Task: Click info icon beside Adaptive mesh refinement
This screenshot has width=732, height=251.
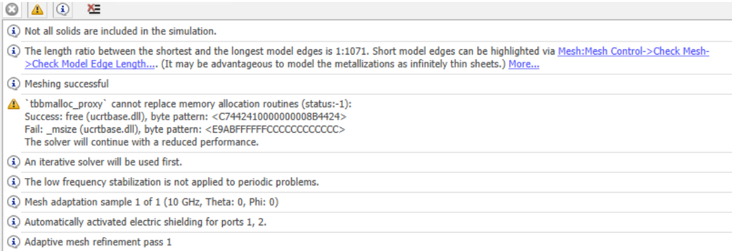Action: [x=14, y=242]
